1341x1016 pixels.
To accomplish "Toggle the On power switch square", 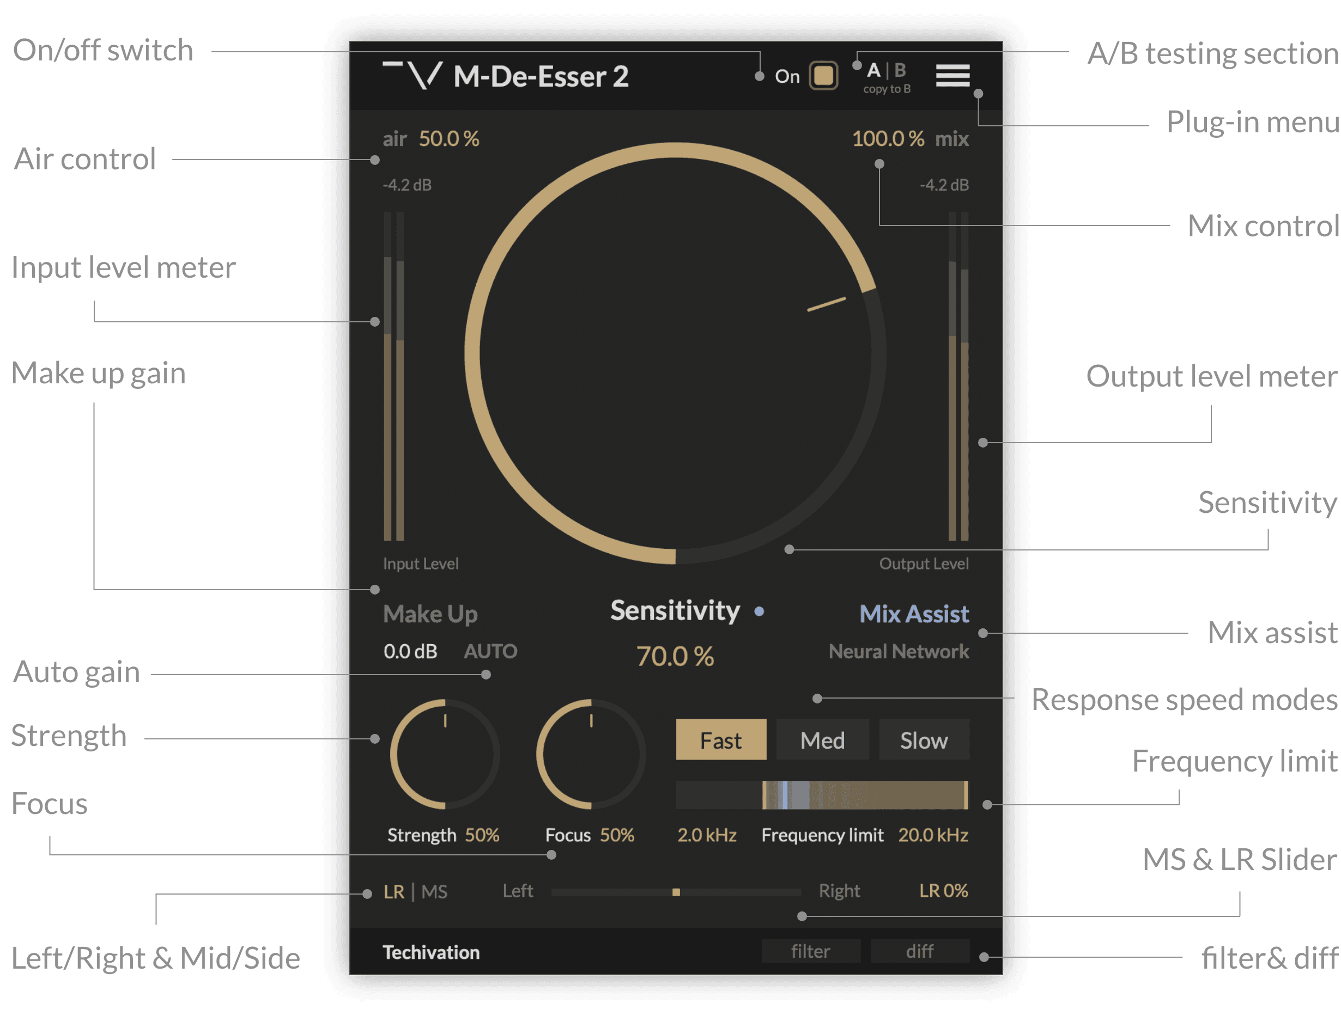I will pos(823,76).
